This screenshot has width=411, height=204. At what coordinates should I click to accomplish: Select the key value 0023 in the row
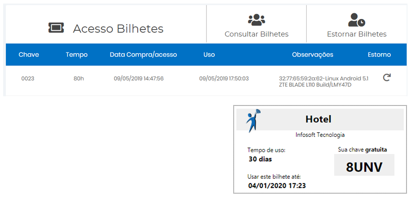tap(28, 79)
